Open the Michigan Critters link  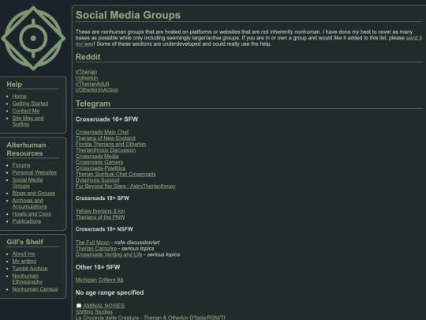tap(99, 280)
